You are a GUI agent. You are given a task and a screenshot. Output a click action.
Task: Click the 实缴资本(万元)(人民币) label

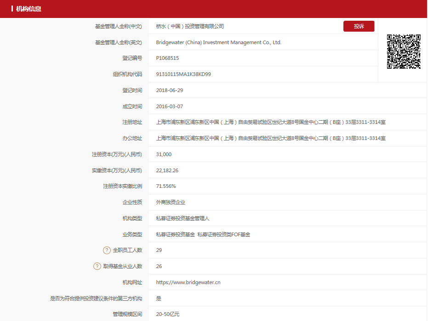point(117,170)
